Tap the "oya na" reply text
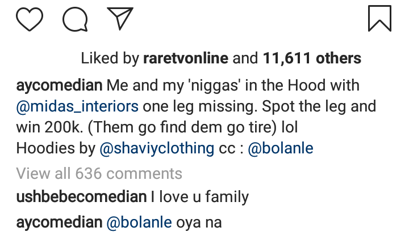Image resolution: width=409 pixels, height=236 pixels. coord(194,222)
